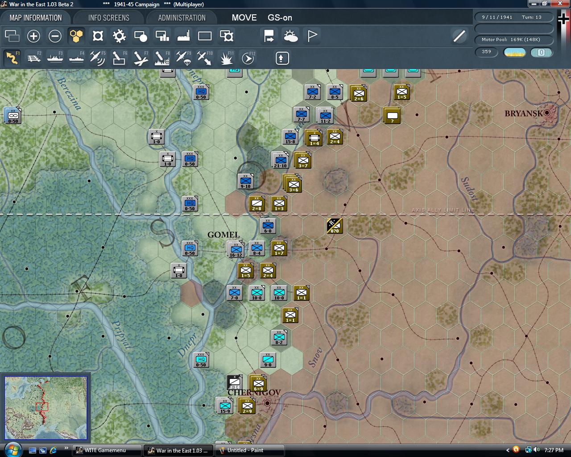This screenshot has width=571, height=457.
Task: Click the Motor Pool 169K readout
Action: 514,40
